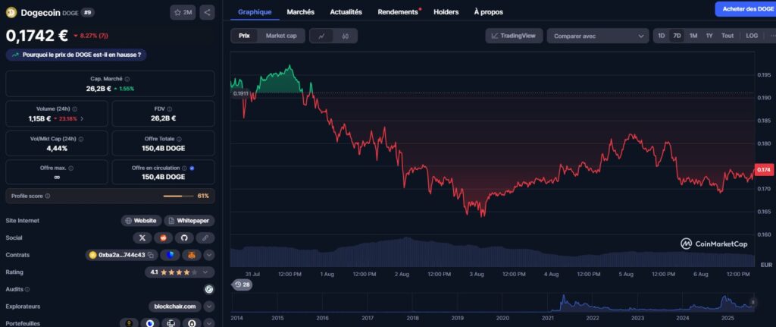Copy the contract address 0xba2a...744c43
Screen dimensions: 776x327
(x=152, y=255)
